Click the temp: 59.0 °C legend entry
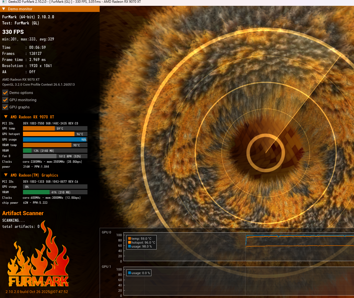The width and height of the screenshot is (354, 298). point(141,238)
